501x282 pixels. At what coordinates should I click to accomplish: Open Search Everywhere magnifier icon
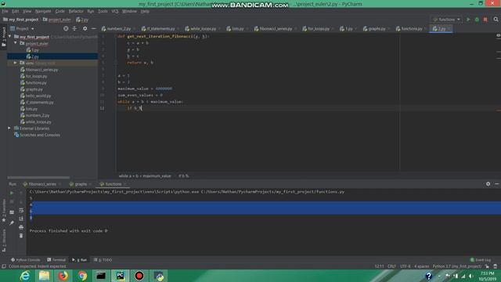[496, 20]
